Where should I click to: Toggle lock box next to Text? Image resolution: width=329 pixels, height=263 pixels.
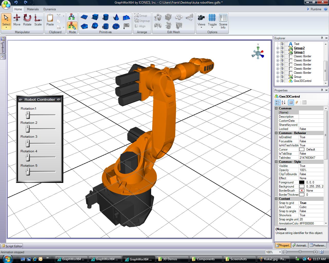[x=286, y=44]
